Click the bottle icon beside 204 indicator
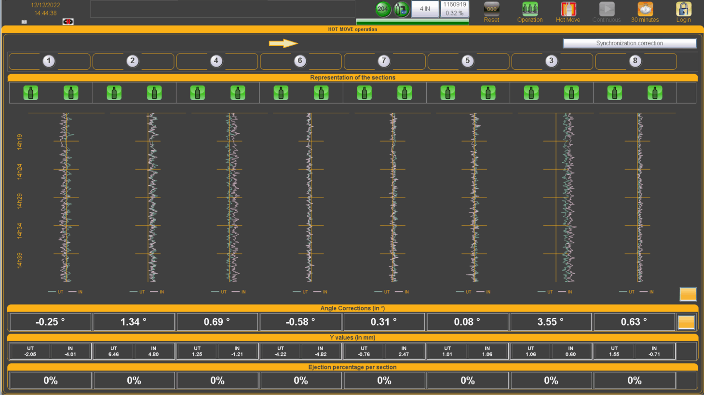The width and height of the screenshot is (704, 395). click(x=401, y=9)
